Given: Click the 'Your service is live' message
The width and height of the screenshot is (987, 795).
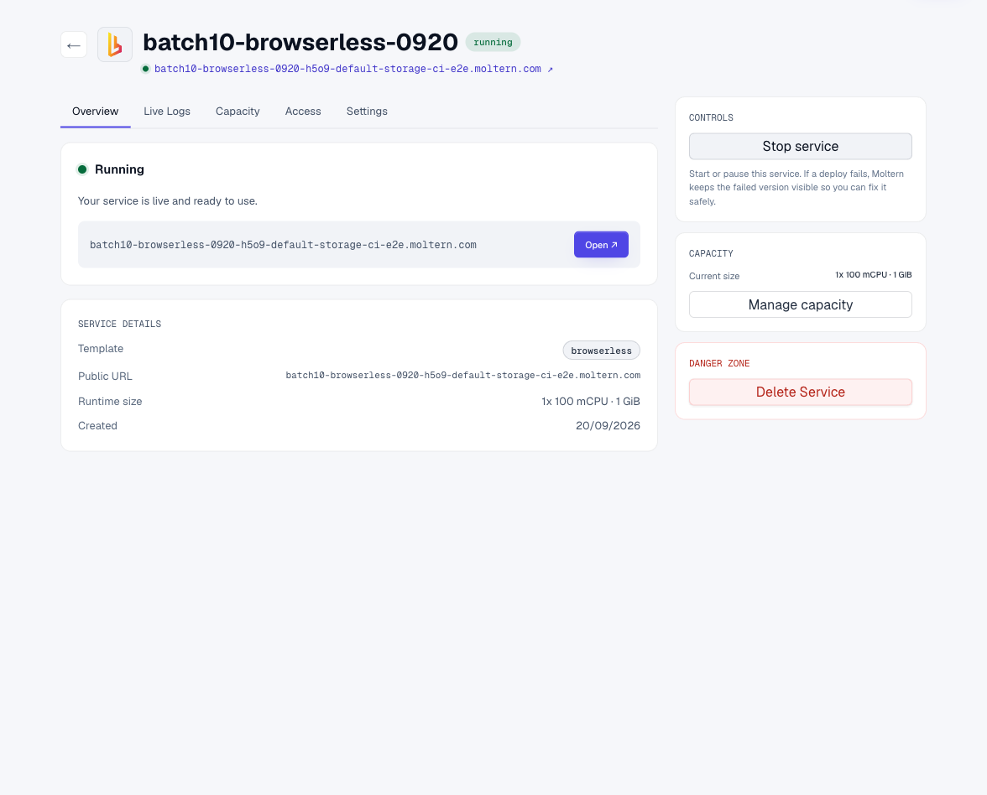Looking at the screenshot, I should click(168, 201).
